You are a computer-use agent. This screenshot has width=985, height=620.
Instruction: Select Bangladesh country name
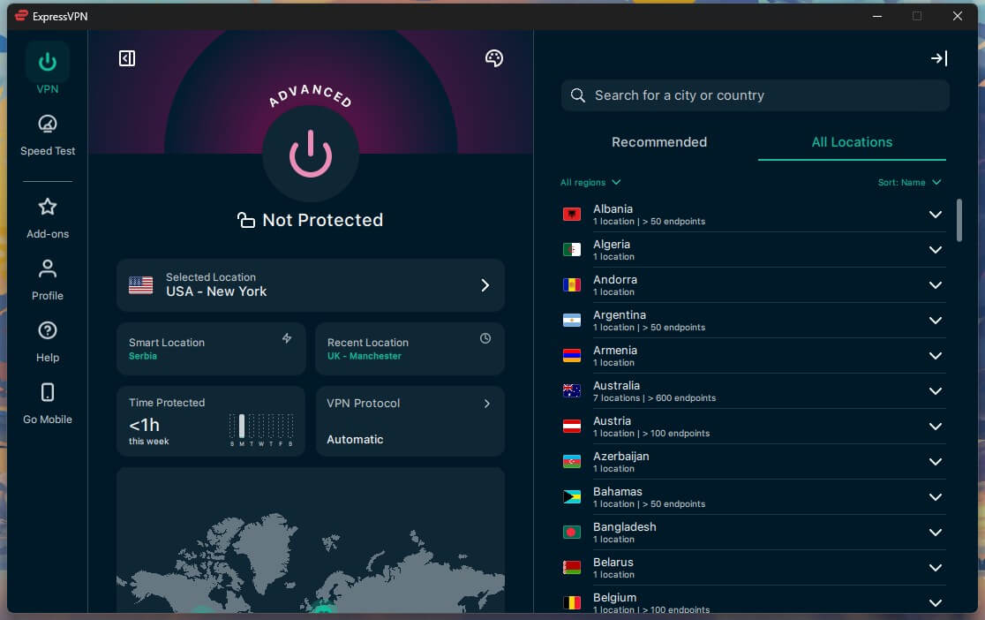coord(624,527)
